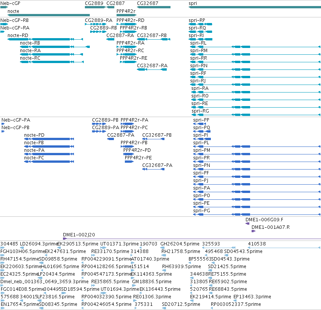This screenshot has height=310, width=321.
Task: Open the nocte-PD protein label
Action: pyautogui.click(x=34, y=135)
